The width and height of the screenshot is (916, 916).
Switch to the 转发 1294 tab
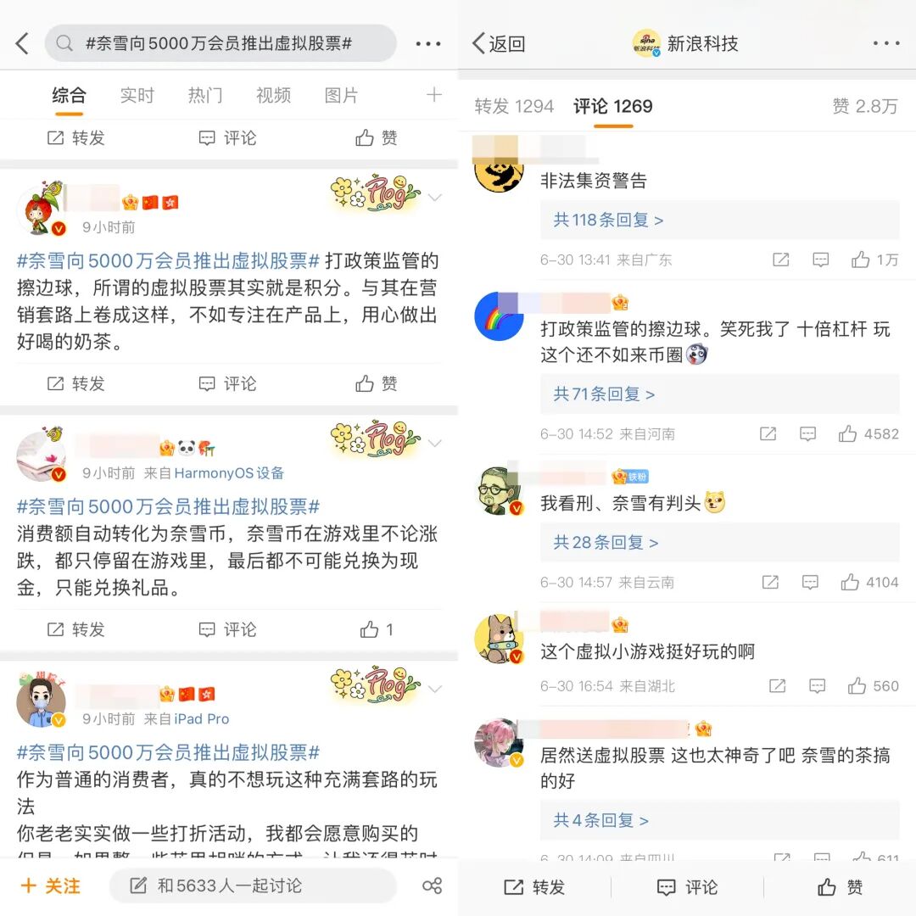(514, 106)
